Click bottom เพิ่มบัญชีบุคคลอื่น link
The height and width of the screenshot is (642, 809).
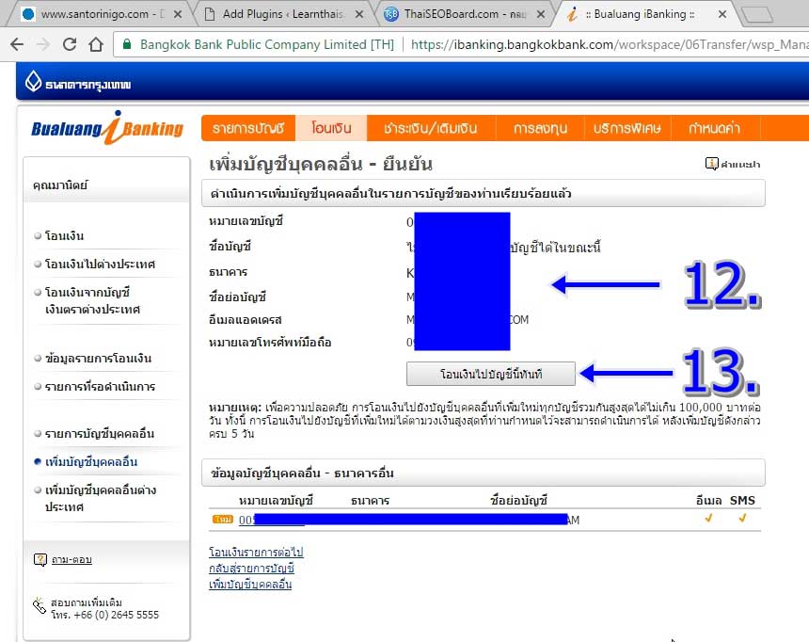tap(250, 585)
